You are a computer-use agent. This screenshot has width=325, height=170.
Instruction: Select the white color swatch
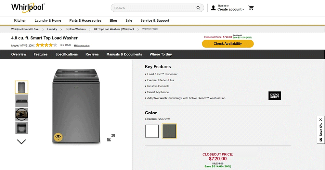tap(152, 131)
